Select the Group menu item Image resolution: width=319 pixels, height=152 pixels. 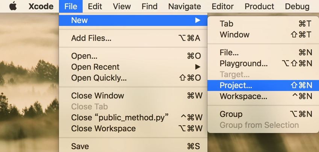coord(263,114)
